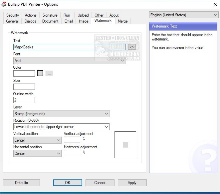The height and width of the screenshot is (194, 220).
Task: Click the Outline width field
Action: (24, 100)
